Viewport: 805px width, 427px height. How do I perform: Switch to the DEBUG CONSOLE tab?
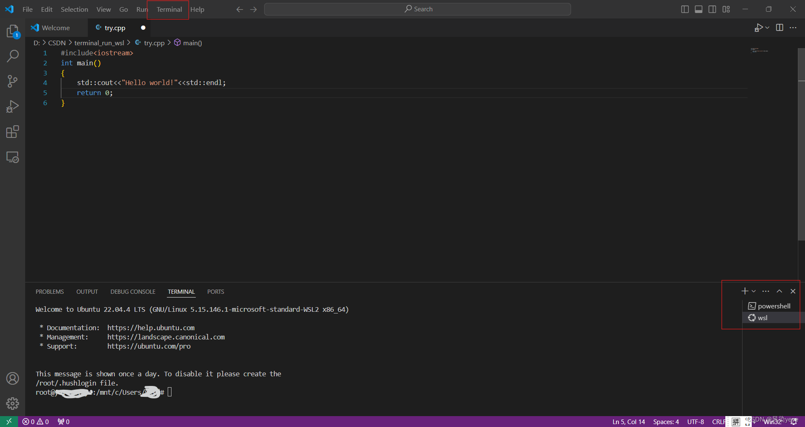(132, 291)
